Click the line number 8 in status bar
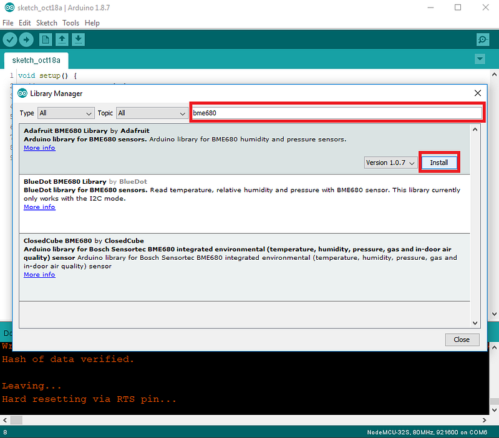499x438 pixels. click(5, 432)
